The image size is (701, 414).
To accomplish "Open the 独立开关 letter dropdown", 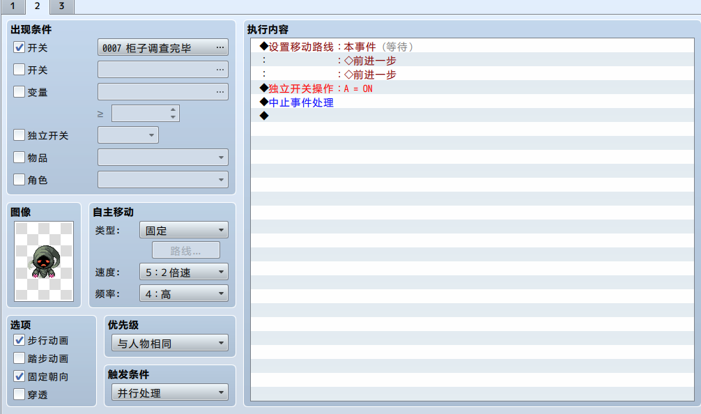I will click(x=128, y=135).
